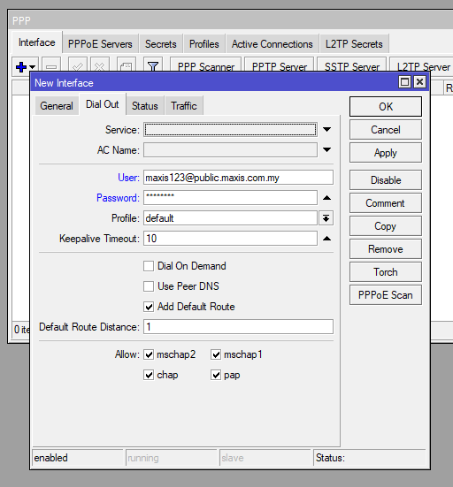
Task: Click the User input field
Action: pos(239,178)
